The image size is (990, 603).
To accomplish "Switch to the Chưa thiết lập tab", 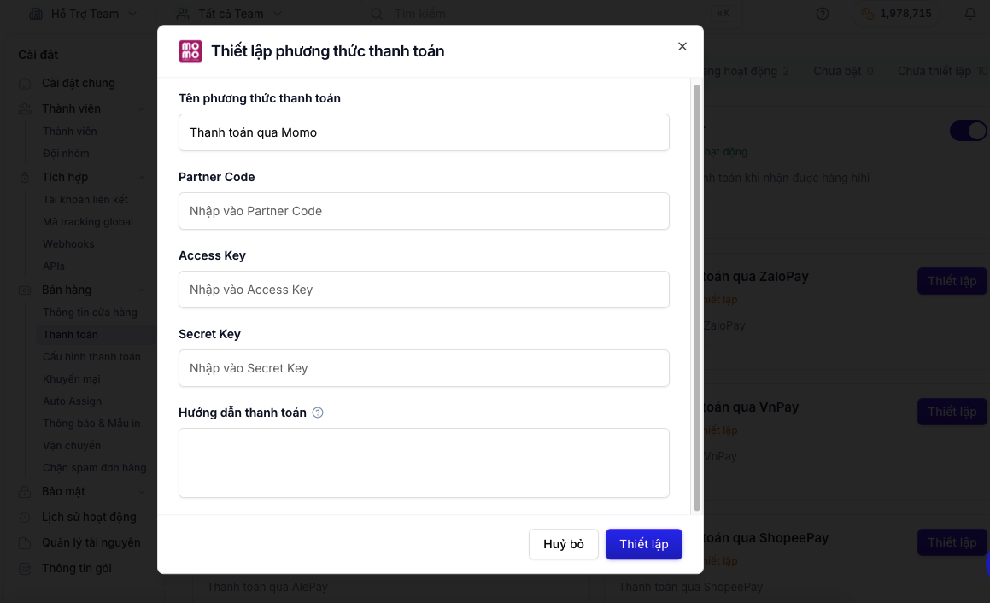I will (942, 72).
